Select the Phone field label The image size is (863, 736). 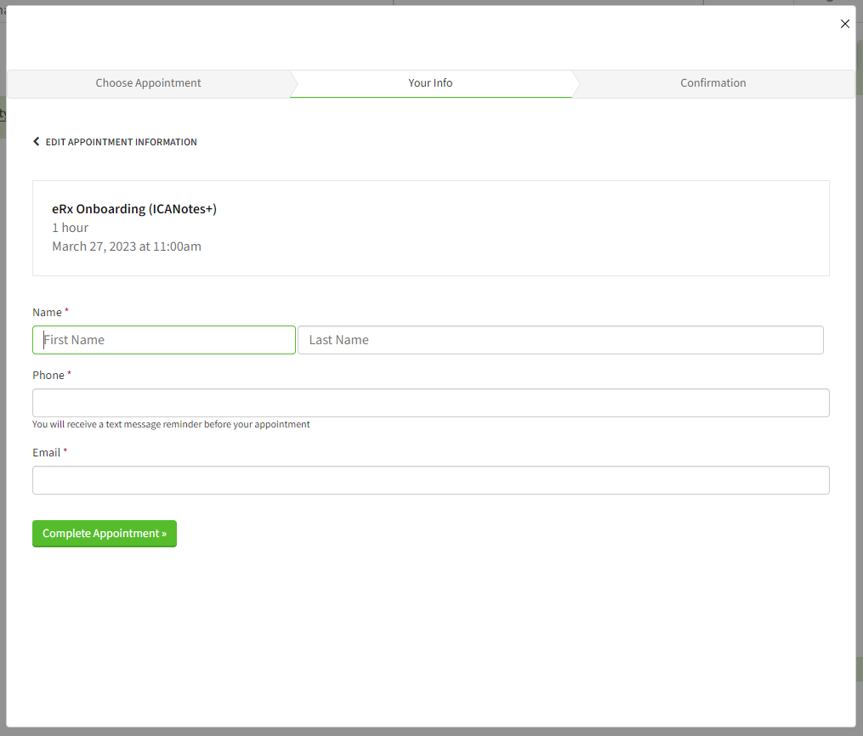tap(48, 375)
